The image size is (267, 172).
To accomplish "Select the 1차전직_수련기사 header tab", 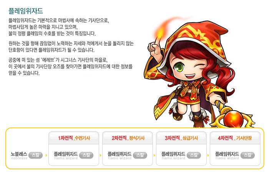I will coord(74,138).
